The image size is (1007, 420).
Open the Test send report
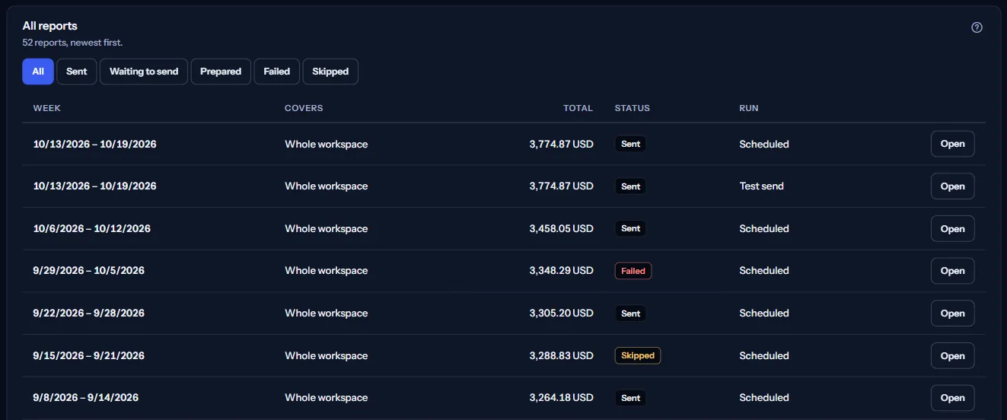tap(952, 186)
